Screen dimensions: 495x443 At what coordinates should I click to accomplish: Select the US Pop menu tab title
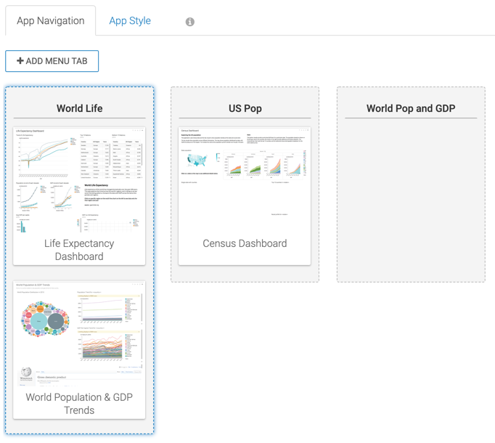(245, 108)
